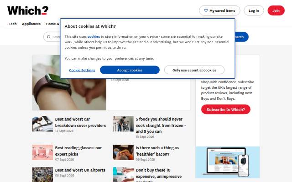Open Cookie Settings
This screenshot has height=182, width=292.
click(82, 70)
